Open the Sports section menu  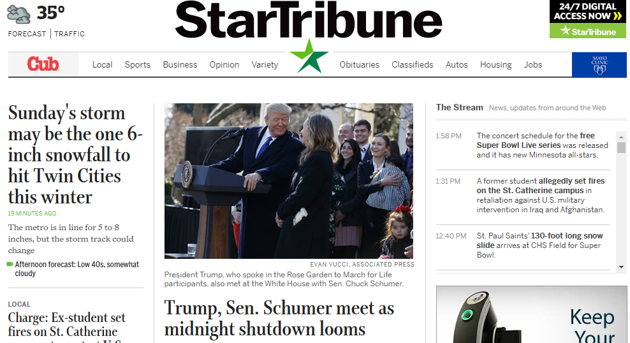137,64
